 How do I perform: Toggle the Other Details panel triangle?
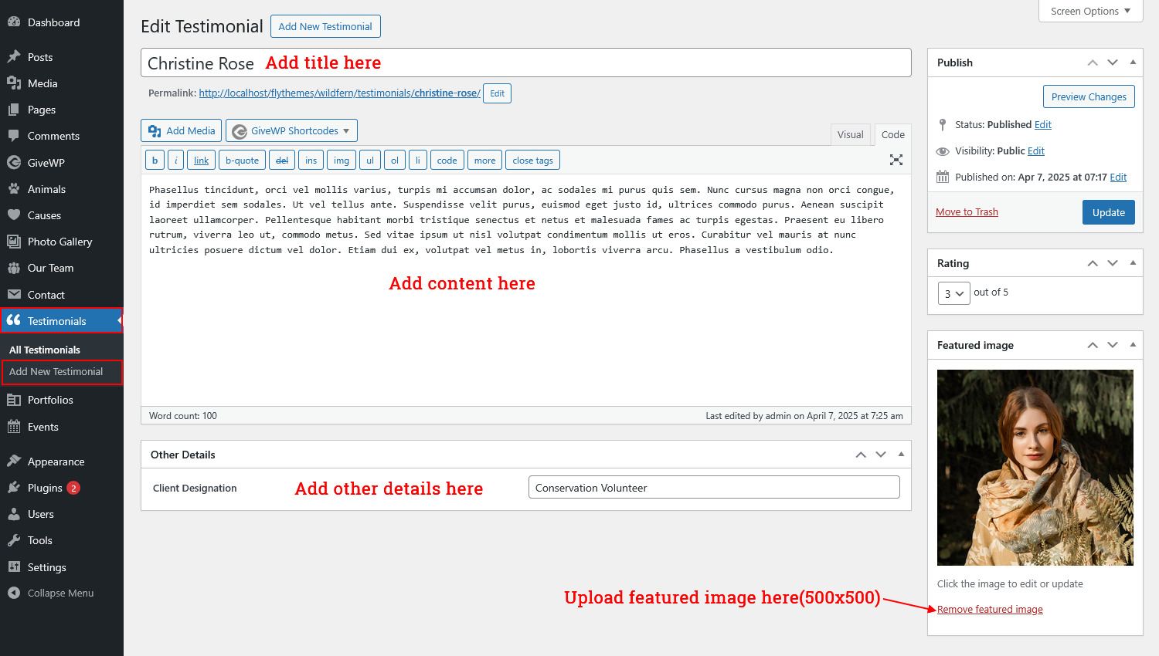click(x=901, y=455)
